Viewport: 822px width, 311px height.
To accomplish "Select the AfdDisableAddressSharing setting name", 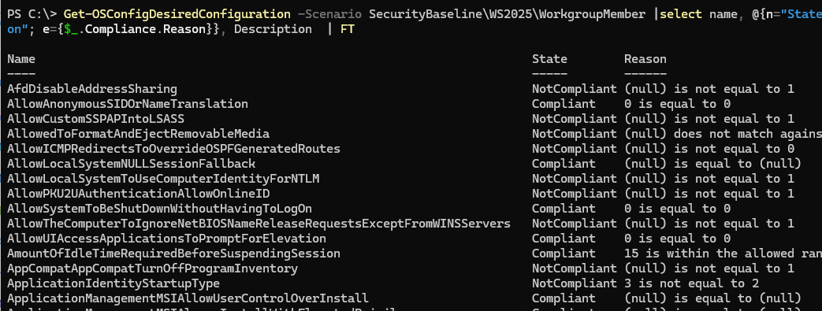I will (92, 89).
